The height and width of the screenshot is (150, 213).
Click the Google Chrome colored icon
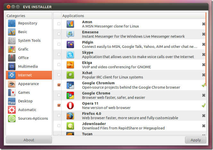pos(70,95)
